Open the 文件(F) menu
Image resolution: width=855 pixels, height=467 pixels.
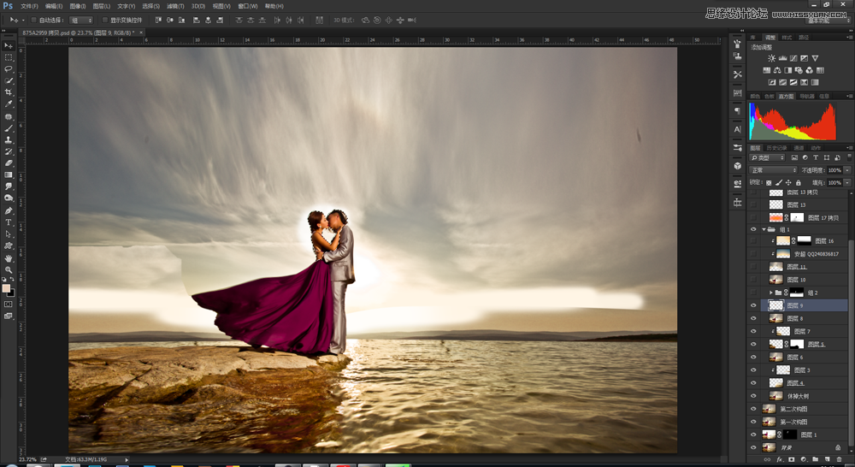[x=29, y=6]
